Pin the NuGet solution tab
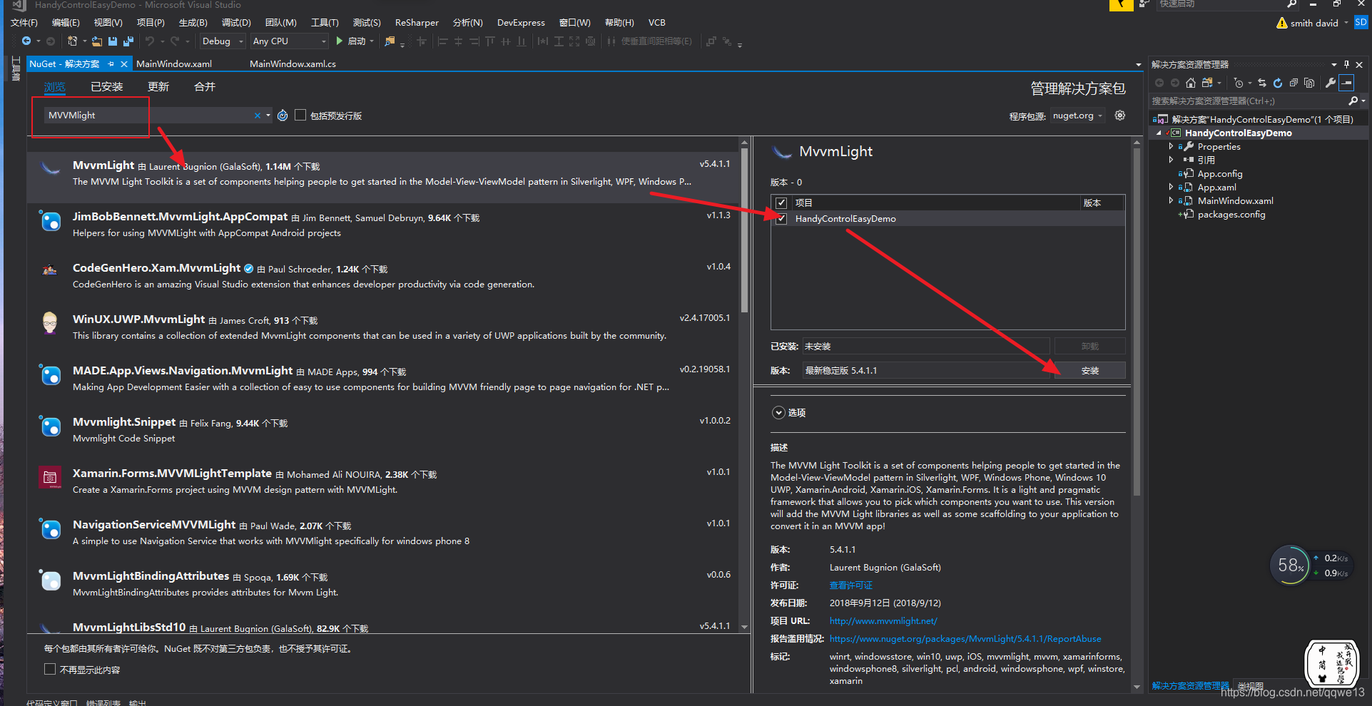 [111, 64]
